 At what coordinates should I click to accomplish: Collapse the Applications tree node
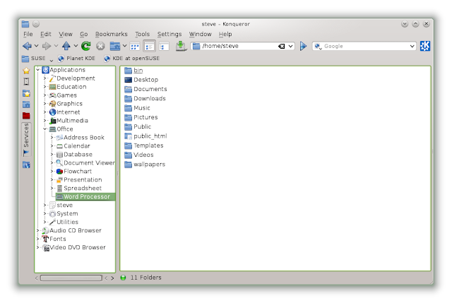[37, 70]
